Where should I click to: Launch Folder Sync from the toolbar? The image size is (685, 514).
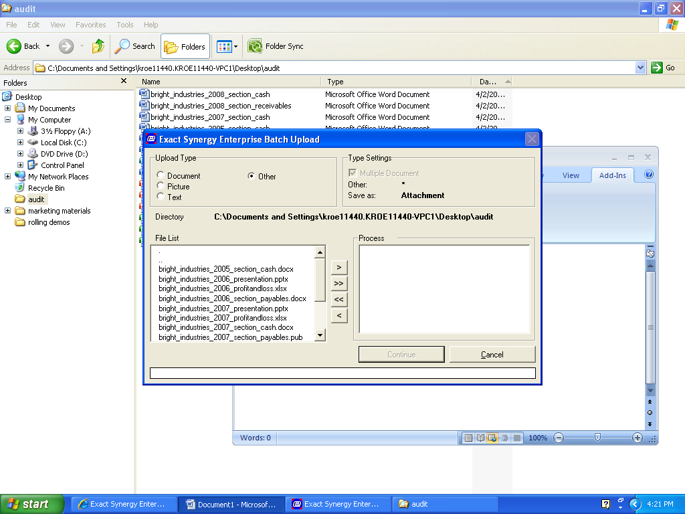click(276, 46)
